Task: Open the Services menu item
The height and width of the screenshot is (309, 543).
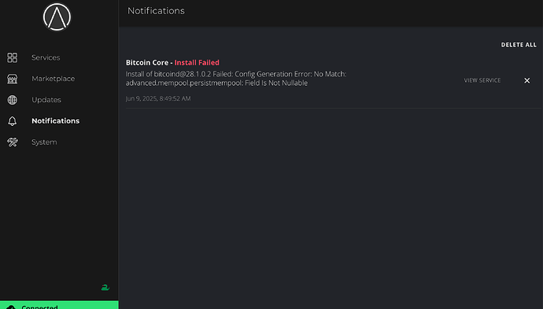Action: pyautogui.click(x=46, y=57)
